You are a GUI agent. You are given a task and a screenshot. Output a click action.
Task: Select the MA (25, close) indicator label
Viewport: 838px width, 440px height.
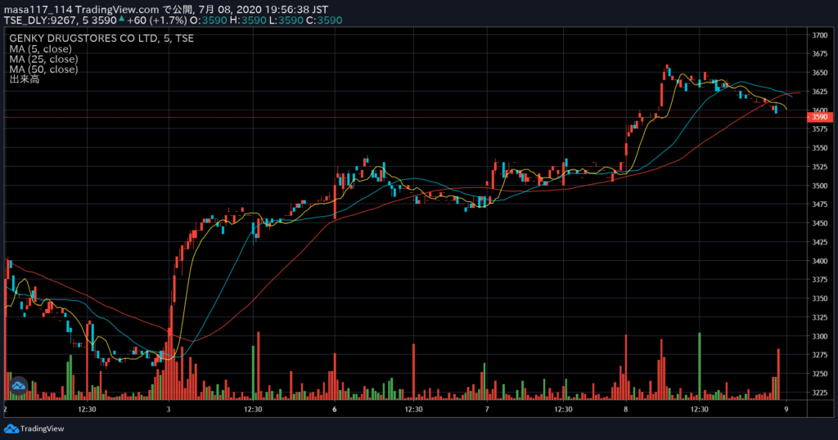tap(43, 59)
